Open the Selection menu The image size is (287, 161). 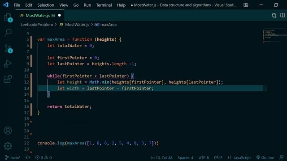coord(46,5)
